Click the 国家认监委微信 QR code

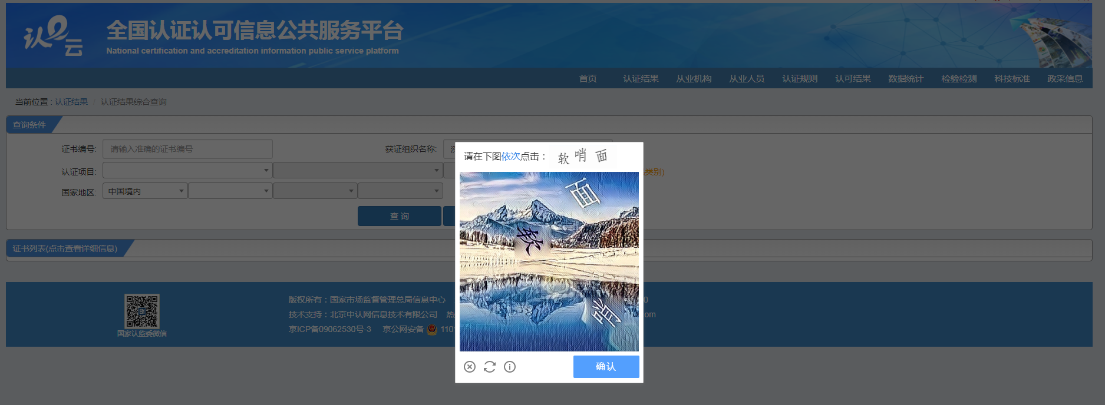(141, 311)
